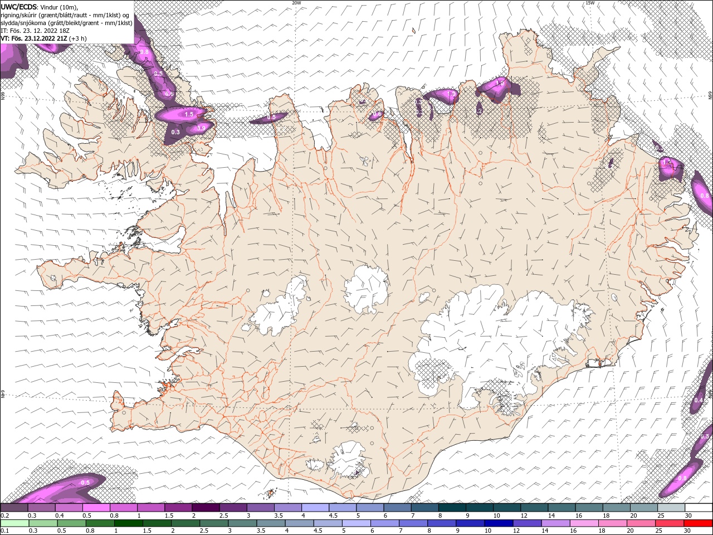The height and width of the screenshot is (535, 713).
Task: Click the 'VT: Fös. 23.12.2022 21Z (+3 h)' line
Action: (43, 38)
